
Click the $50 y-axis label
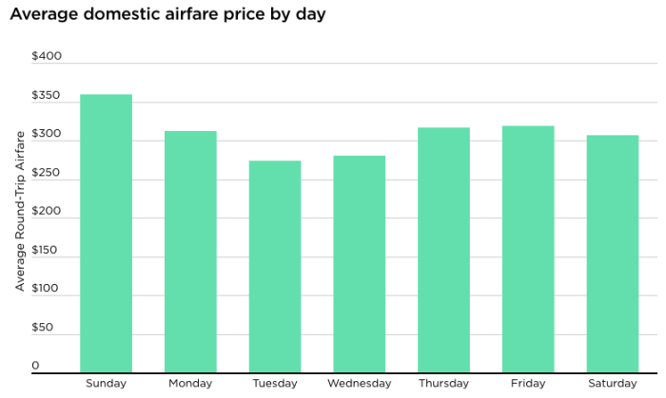click(43, 328)
